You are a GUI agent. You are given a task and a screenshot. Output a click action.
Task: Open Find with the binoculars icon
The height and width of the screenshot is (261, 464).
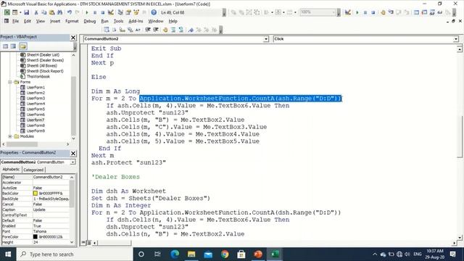coord(59,12)
